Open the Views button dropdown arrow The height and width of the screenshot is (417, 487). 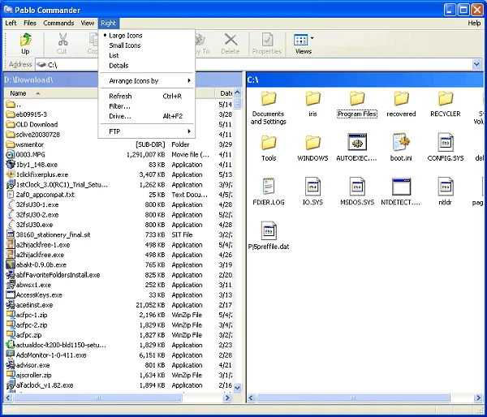[x=312, y=38]
